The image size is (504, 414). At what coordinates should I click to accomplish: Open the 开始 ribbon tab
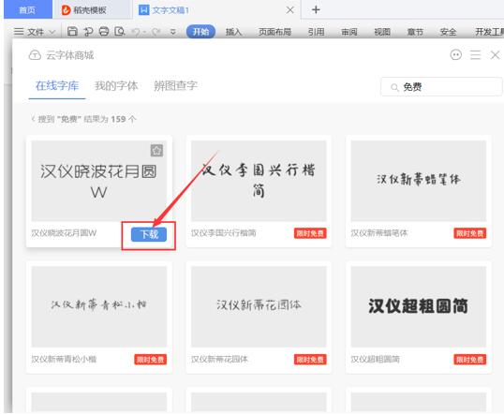tap(200, 32)
